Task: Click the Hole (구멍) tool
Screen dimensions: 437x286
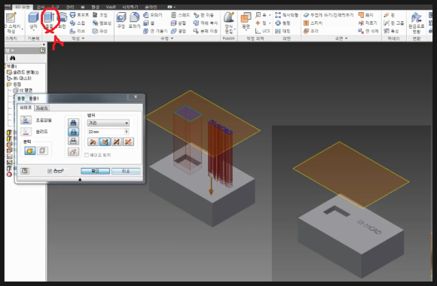Action: pos(121,20)
